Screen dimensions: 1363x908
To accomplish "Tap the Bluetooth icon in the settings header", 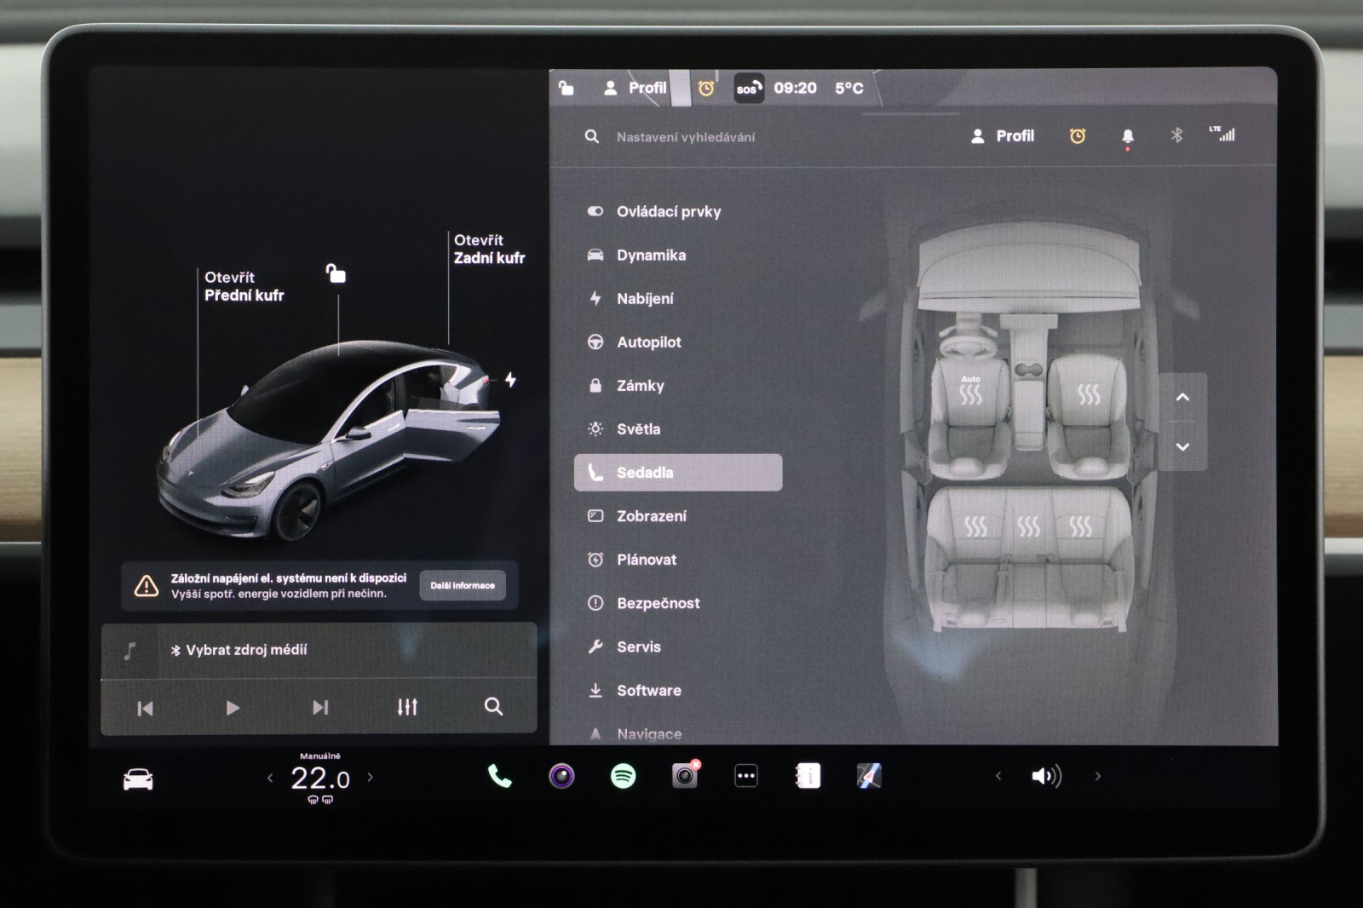I will tap(1176, 135).
